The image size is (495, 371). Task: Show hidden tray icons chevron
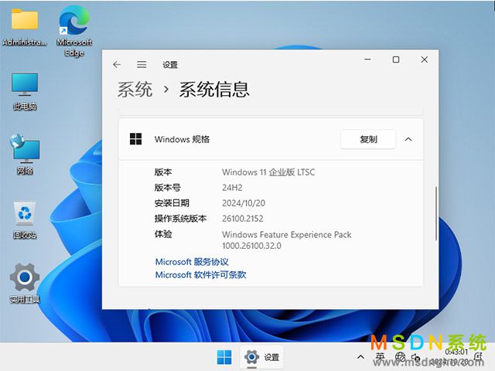[x=360, y=357]
